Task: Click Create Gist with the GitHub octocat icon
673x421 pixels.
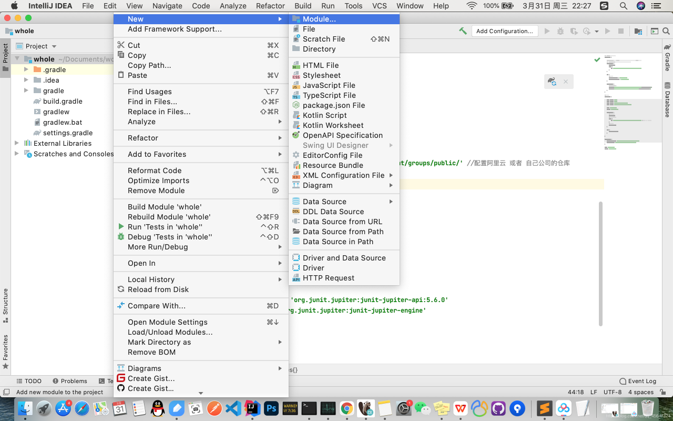Action: click(x=201, y=388)
